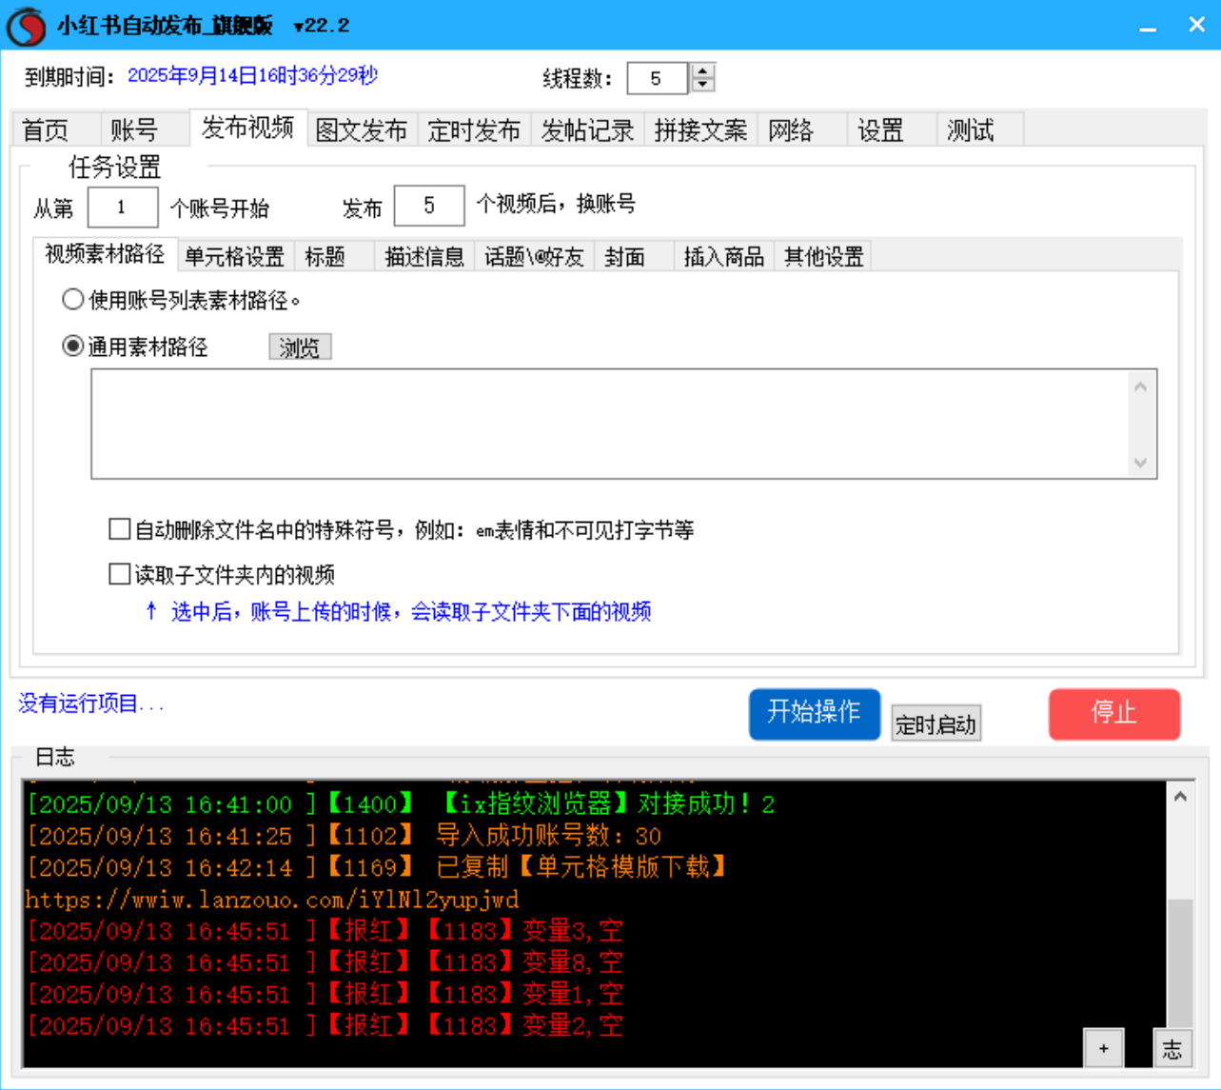The width and height of the screenshot is (1221, 1090).
Task: Enable 读取子文件夹内的视频 checkbox
Action: click(x=119, y=573)
